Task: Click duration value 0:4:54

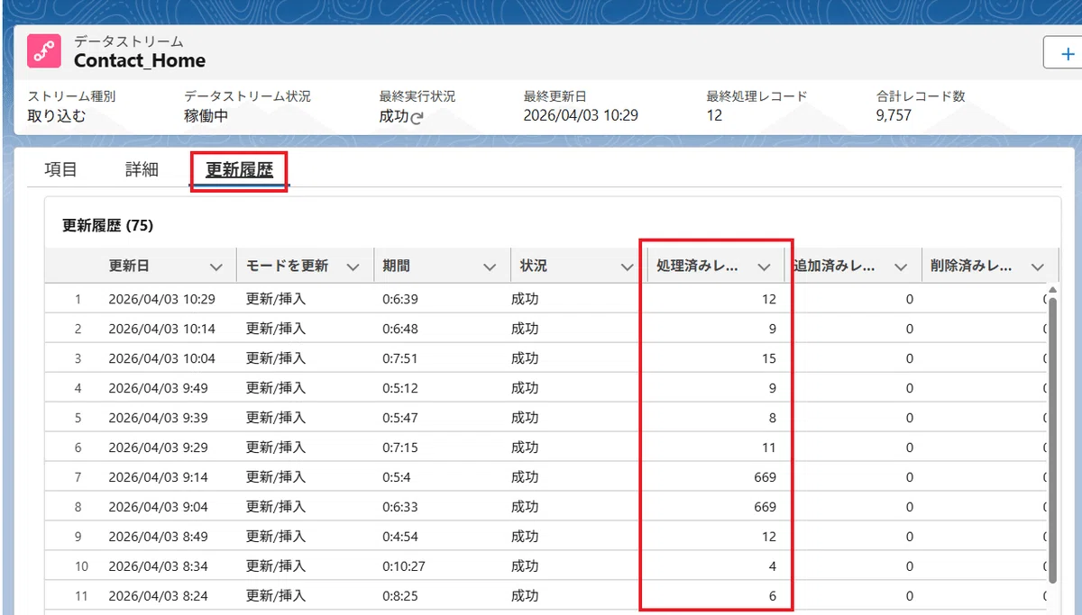Action: click(x=400, y=537)
